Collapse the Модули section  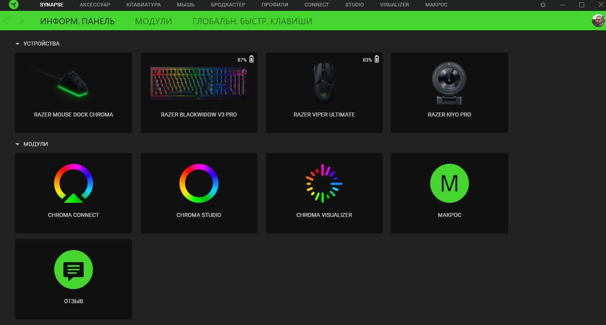tap(17, 144)
